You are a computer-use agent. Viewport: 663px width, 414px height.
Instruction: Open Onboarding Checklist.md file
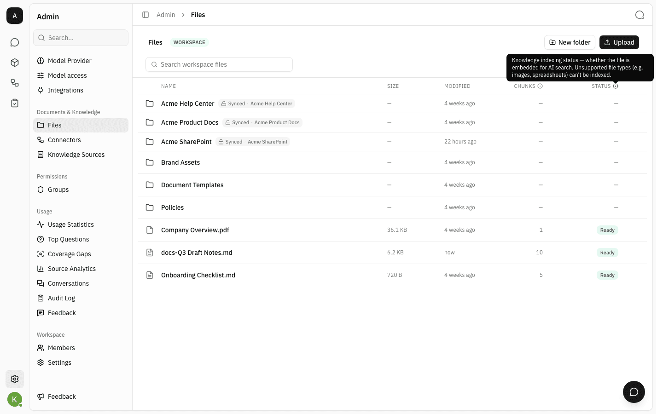(198, 275)
